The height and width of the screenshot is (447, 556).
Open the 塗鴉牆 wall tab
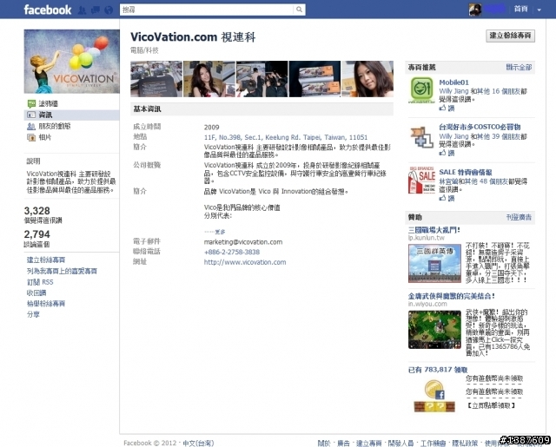pyautogui.click(x=49, y=103)
